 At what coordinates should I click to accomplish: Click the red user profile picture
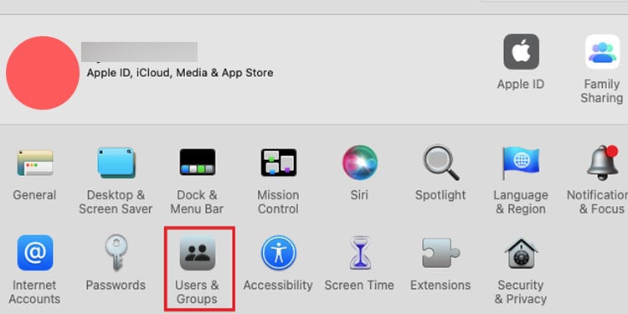43,73
